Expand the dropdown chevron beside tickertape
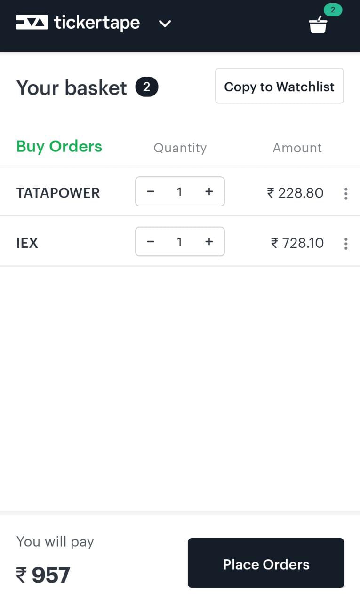This screenshot has height=602, width=360. pyautogui.click(x=165, y=23)
